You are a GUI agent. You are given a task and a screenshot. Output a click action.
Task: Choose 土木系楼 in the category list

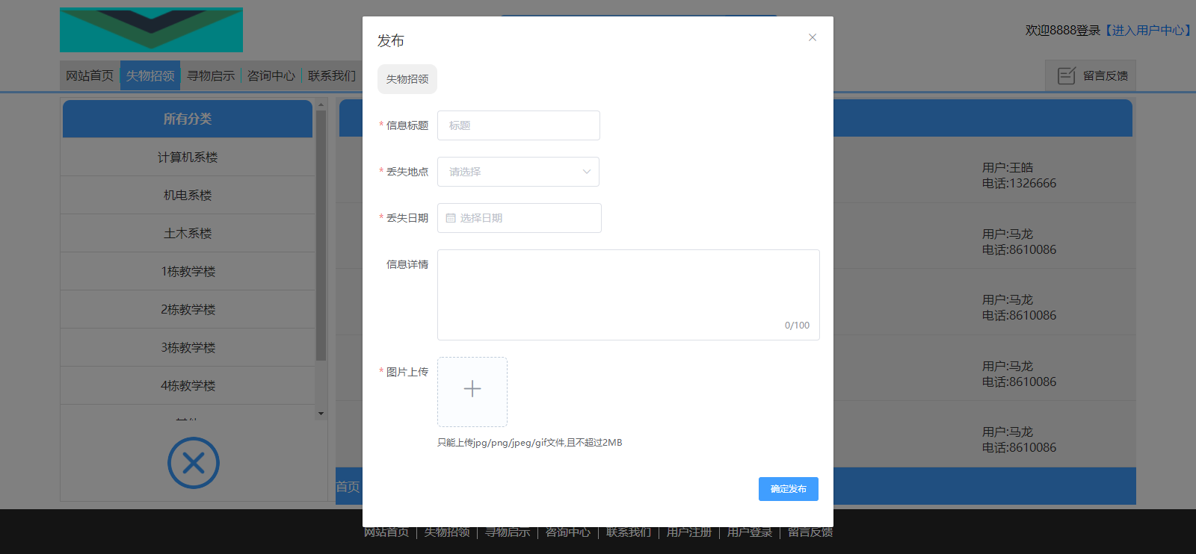pos(188,233)
